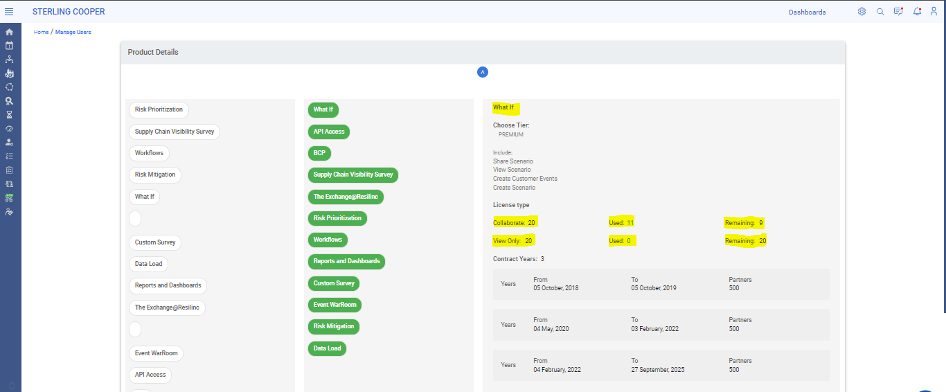946x392 pixels.
Task: Click the 05 October, 2018 from date
Action: pos(556,288)
